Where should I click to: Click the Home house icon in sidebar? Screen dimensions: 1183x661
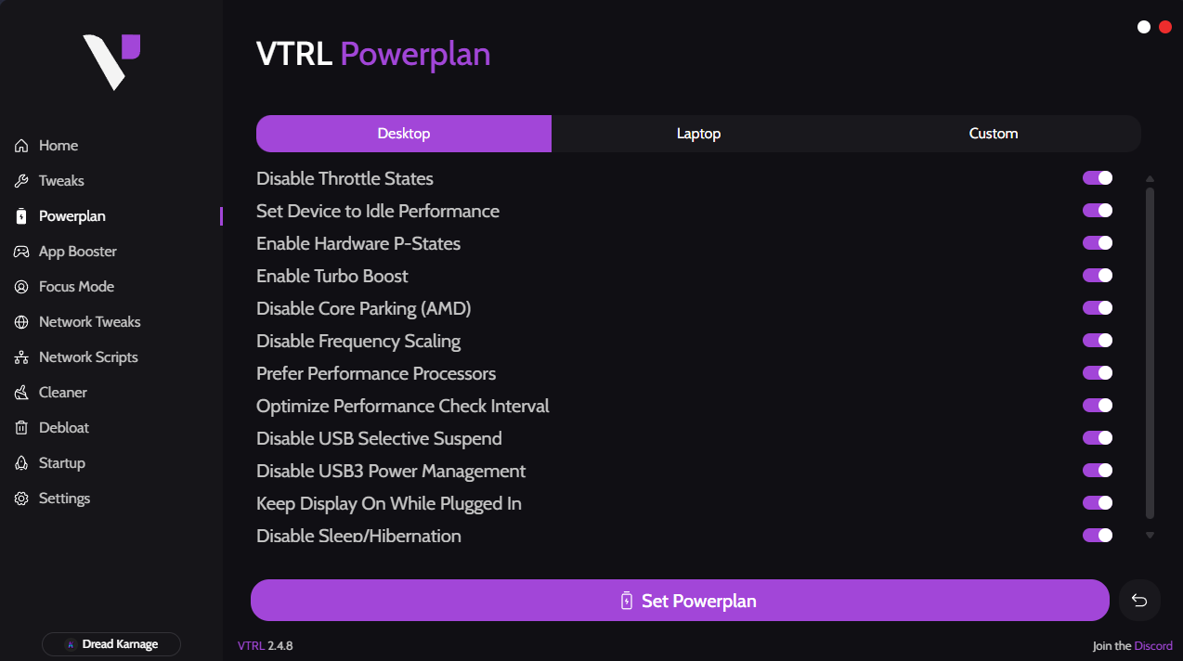pyautogui.click(x=21, y=146)
